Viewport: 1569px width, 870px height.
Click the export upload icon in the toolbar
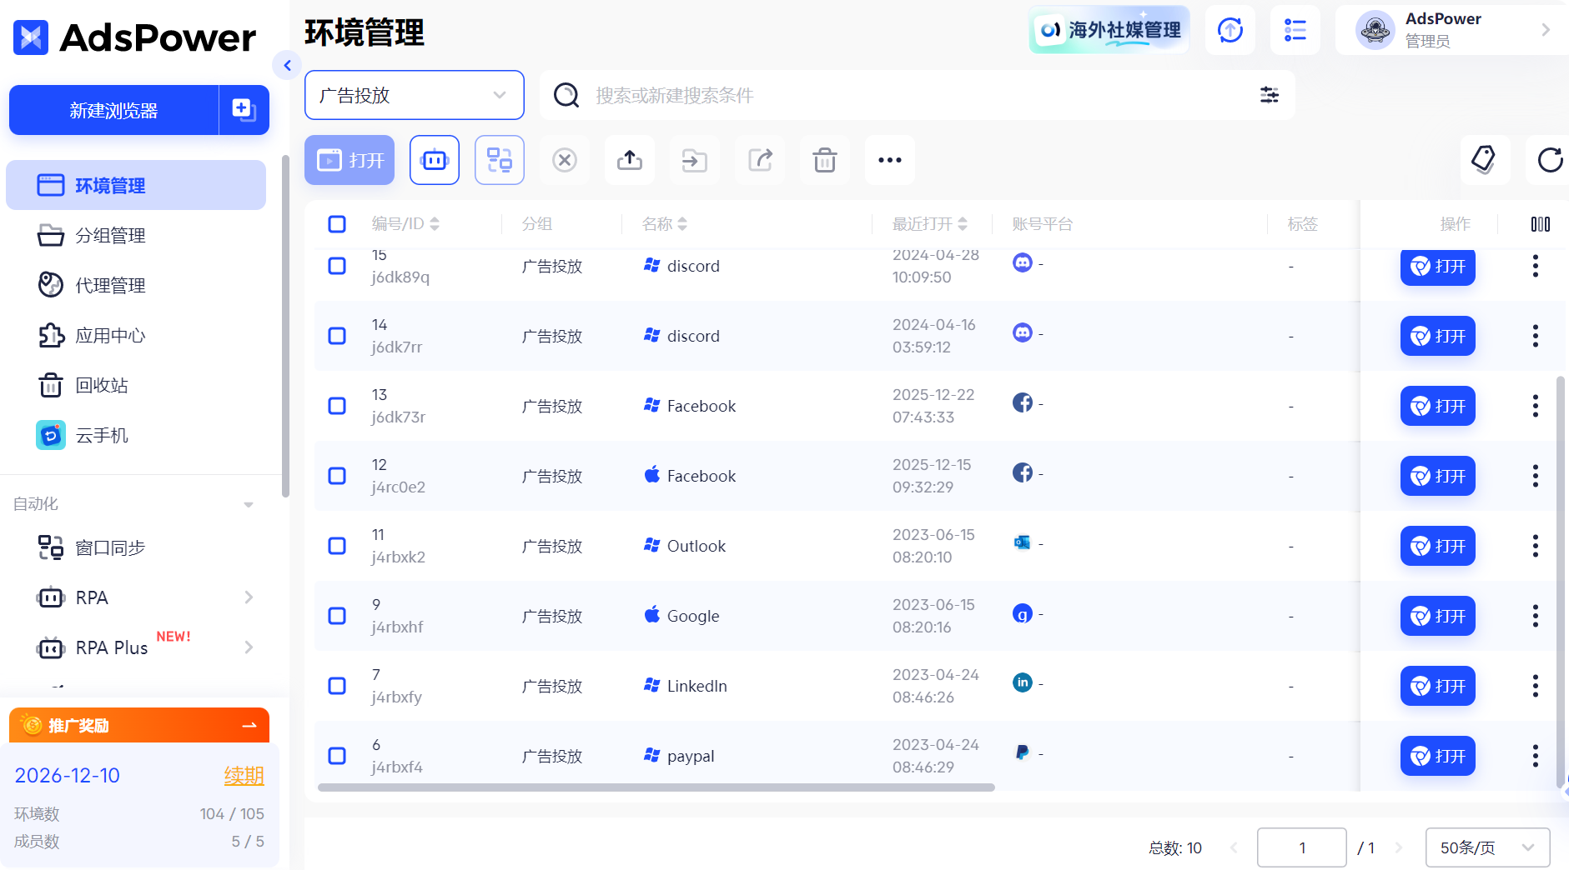click(x=630, y=160)
